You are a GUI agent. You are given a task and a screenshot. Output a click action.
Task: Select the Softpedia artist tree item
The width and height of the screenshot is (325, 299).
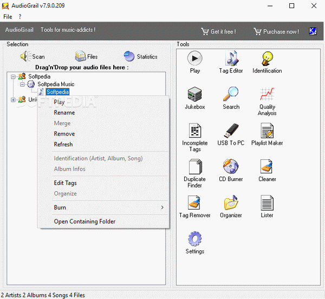[x=39, y=77]
